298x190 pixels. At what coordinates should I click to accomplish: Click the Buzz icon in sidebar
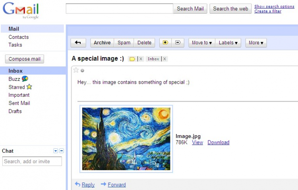point(25,79)
